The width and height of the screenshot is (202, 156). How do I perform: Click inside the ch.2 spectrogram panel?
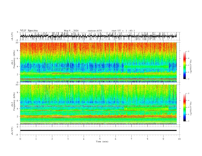[x=98, y=105]
